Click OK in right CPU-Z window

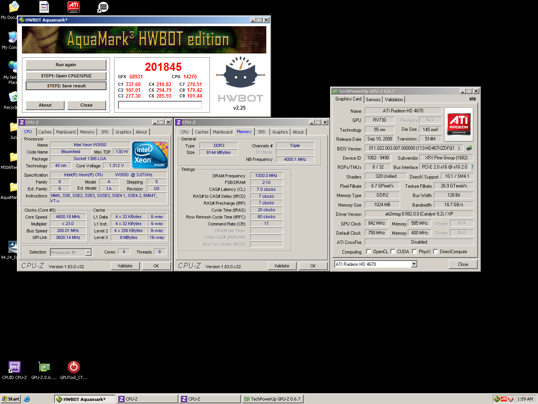point(313,266)
